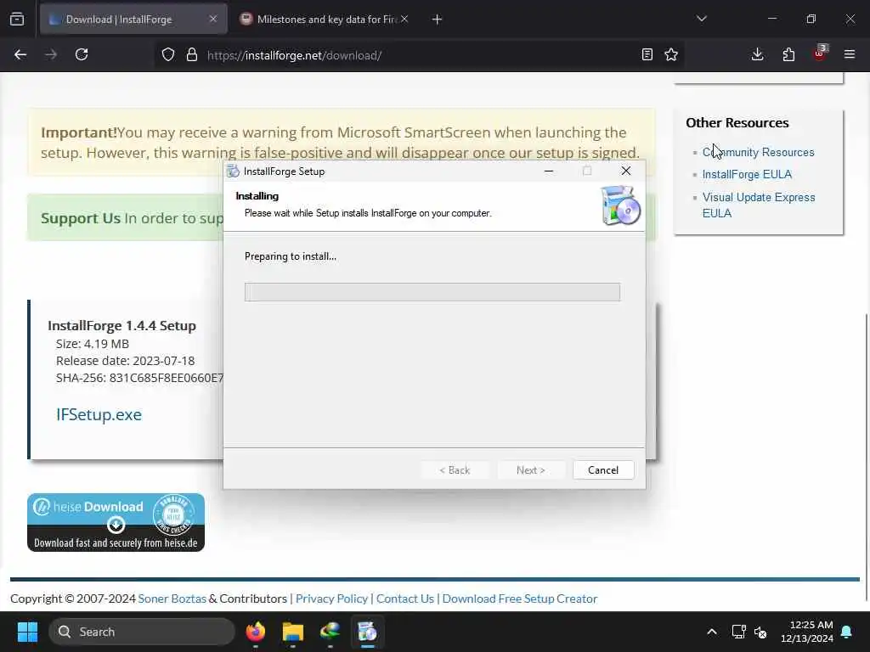Open Firefox View in tab bar
This screenshot has width=870, height=652.
pos(17,20)
